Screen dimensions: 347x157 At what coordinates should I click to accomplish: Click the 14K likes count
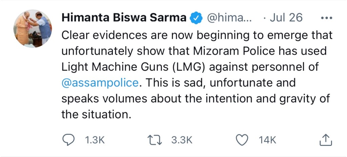268,140
